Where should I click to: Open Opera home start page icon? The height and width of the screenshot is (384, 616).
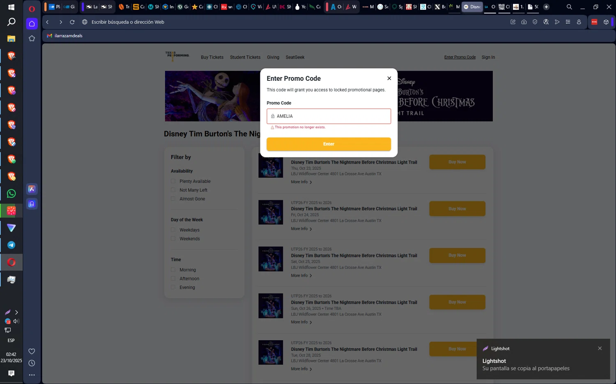point(32,24)
